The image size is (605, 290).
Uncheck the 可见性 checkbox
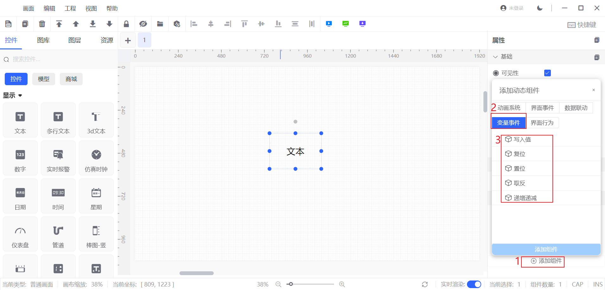tap(547, 73)
